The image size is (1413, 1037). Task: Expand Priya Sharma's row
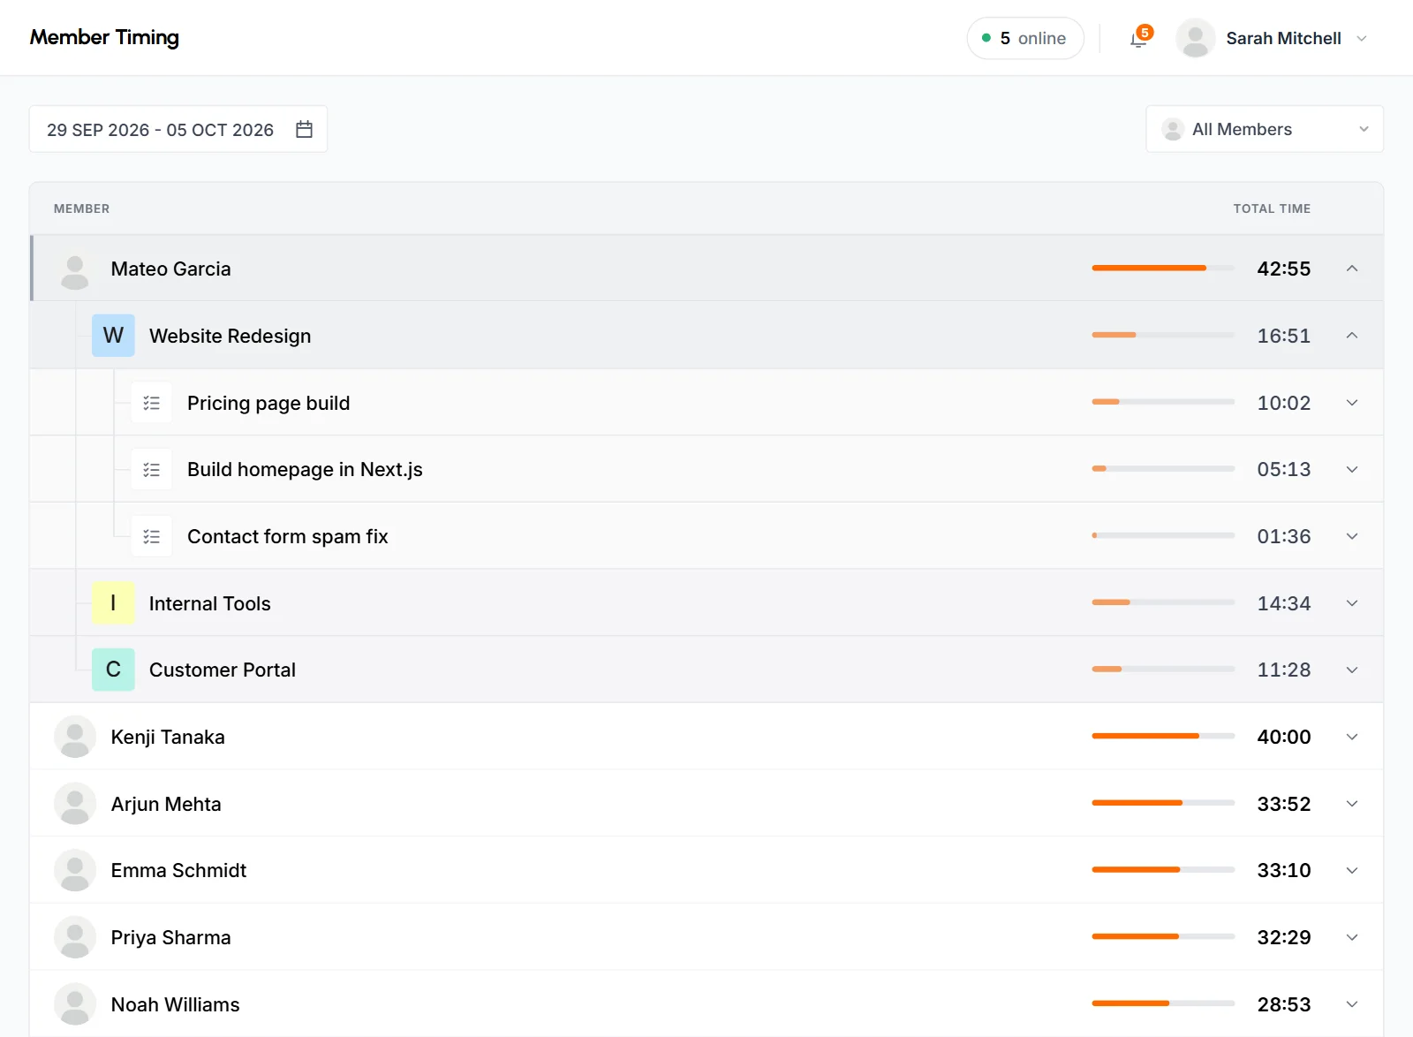(1352, 937)
